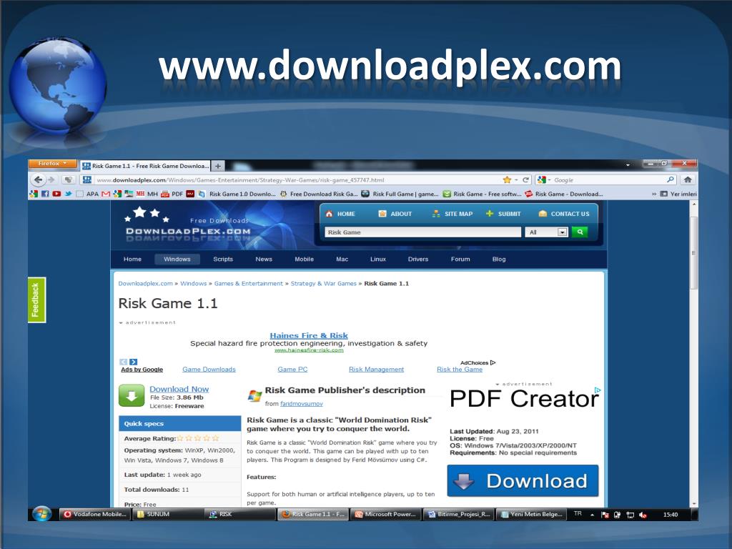Click the site identity icon beside the URL
Screen dimensions: 732x549
pos(86,179)
